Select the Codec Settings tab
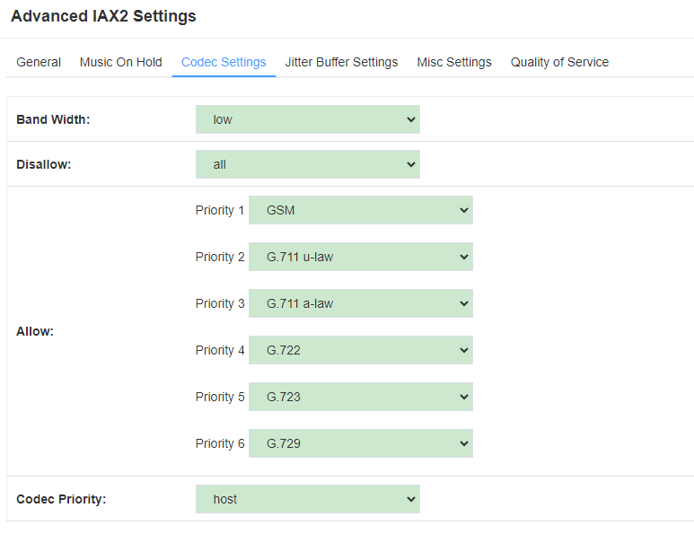 pos(224,62)
